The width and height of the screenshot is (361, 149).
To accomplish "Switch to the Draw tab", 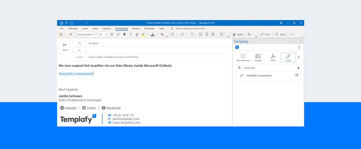I will click(95, 28).
